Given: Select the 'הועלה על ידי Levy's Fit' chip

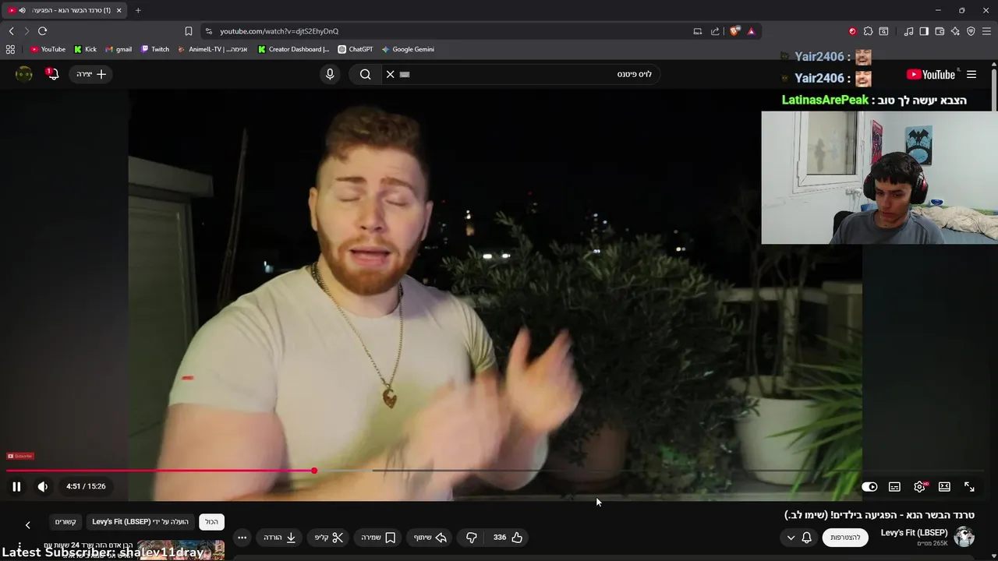Looking at the screenshot, I should [140, 522].
